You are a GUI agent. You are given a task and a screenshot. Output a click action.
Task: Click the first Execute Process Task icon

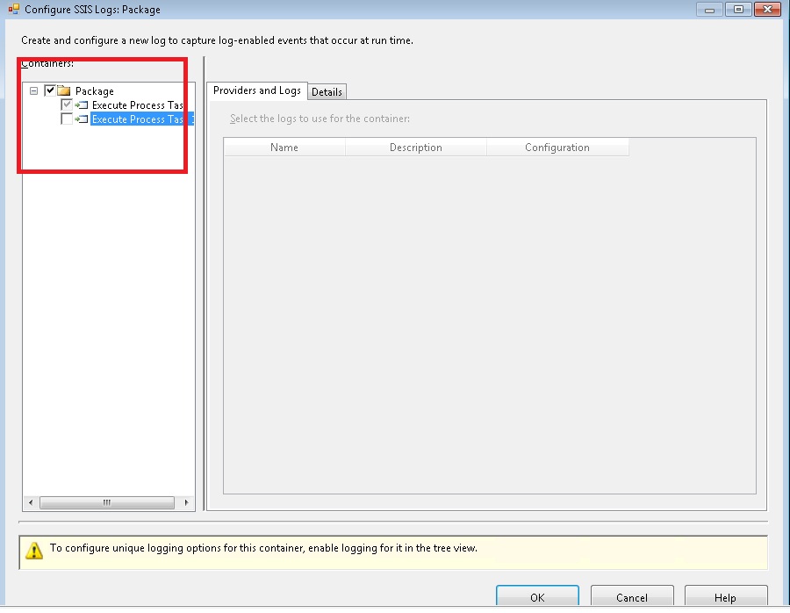point(82,105)
